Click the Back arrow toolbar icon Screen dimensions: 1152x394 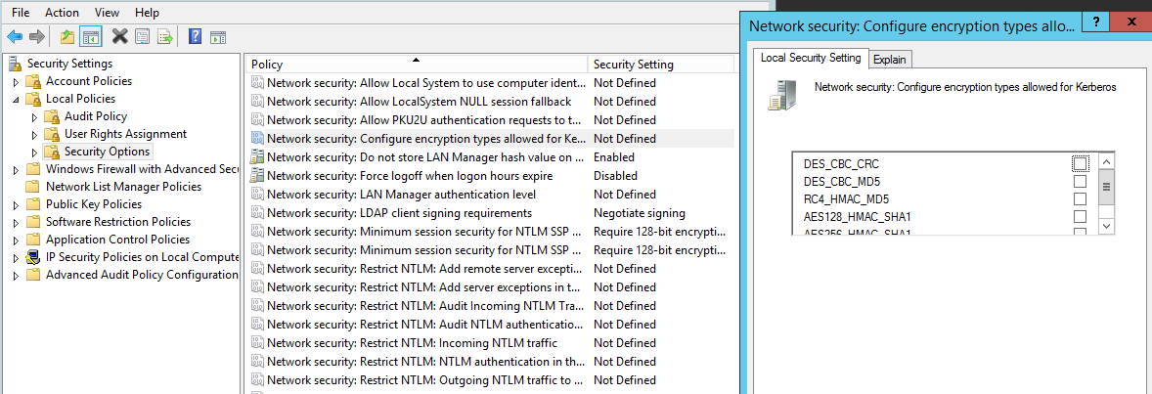[15, 37]
